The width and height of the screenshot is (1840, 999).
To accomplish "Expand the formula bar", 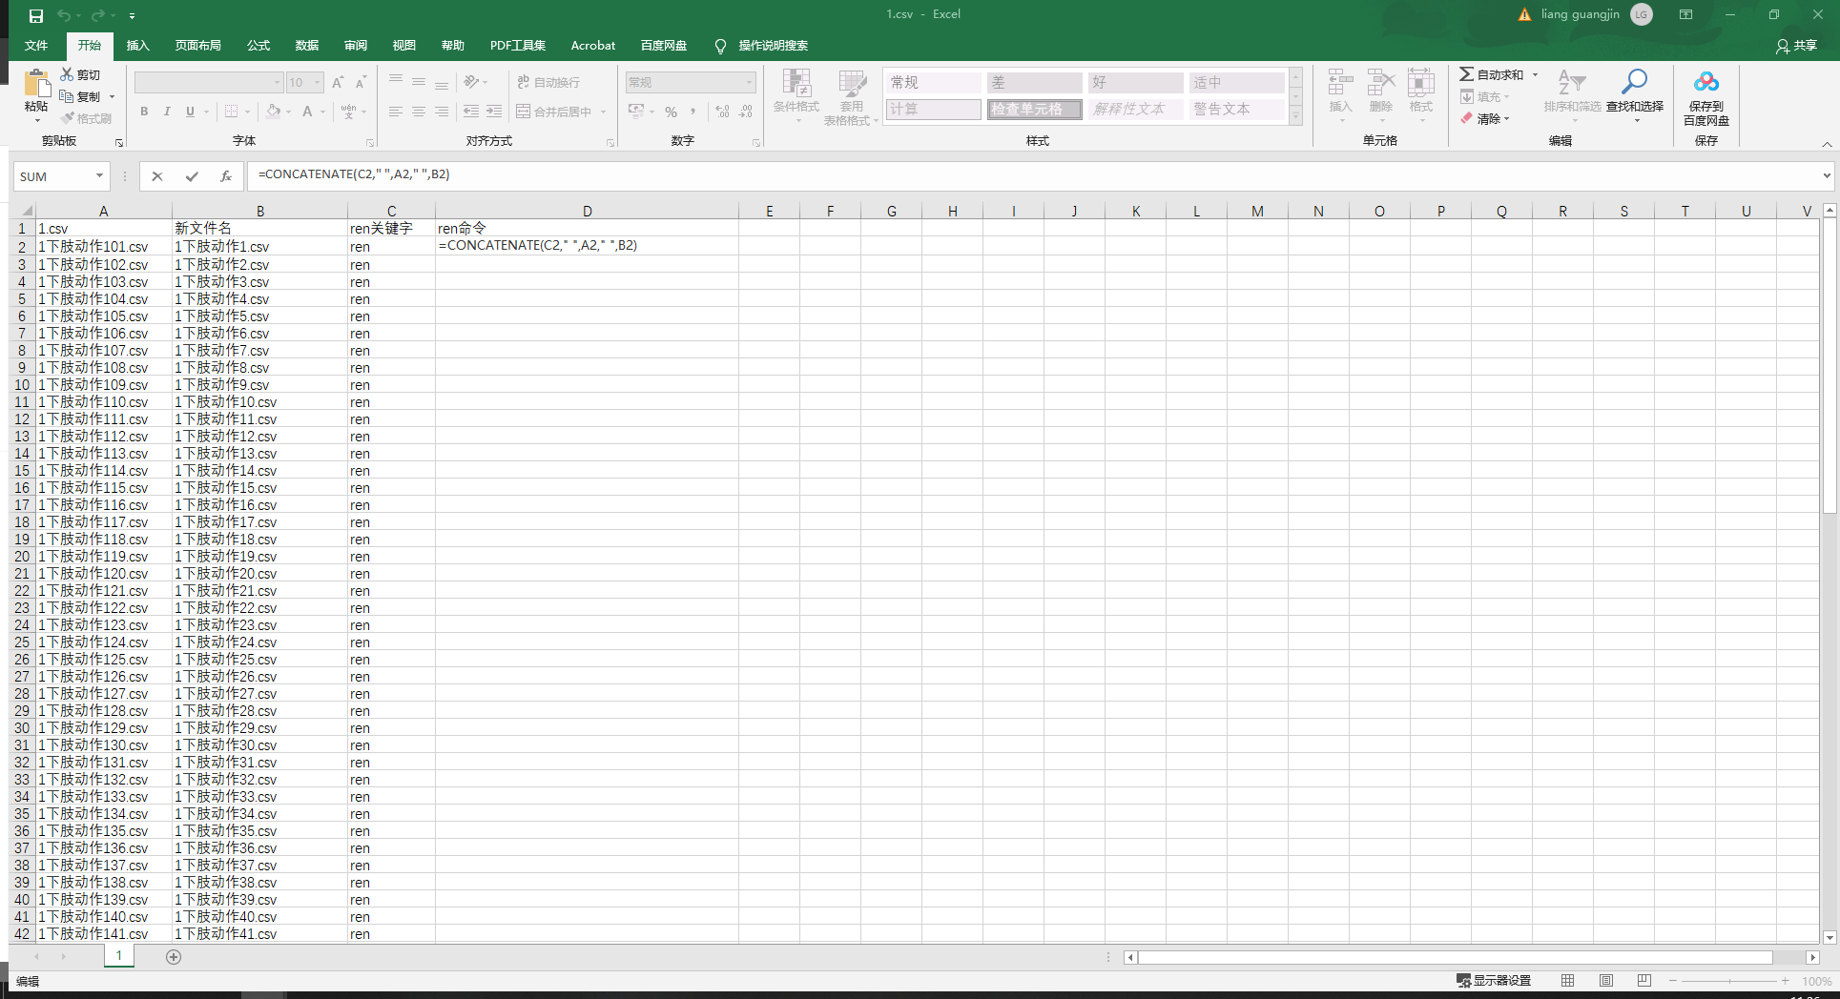I will [1827, 175].
